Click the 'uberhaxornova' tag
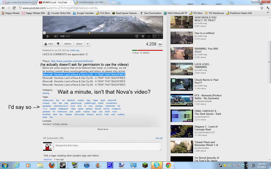271x169 pixels. pyautogui.click(x=61, y=106)
